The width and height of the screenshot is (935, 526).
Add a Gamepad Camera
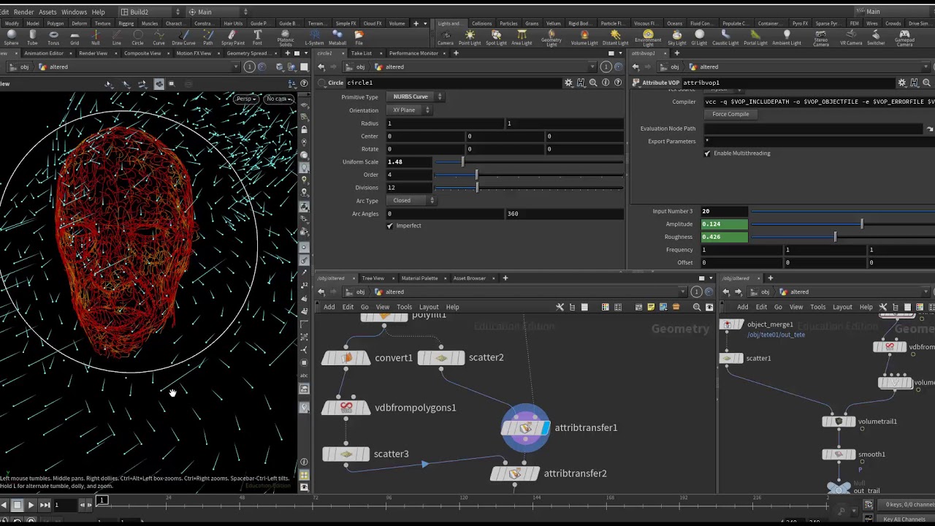[x=904, y=38]
